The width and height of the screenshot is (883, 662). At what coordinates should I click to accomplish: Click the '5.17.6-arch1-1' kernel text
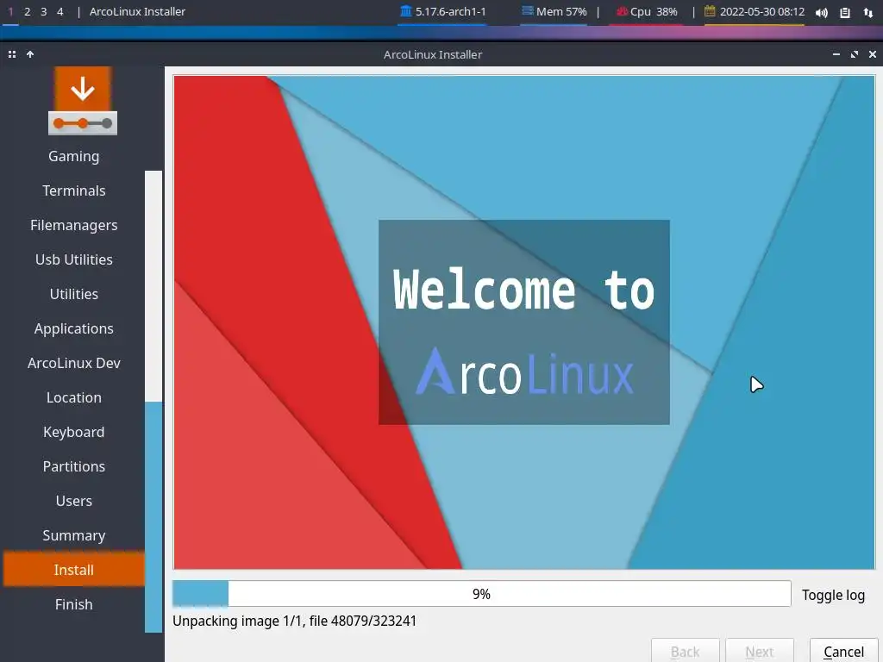coord(450,11)
